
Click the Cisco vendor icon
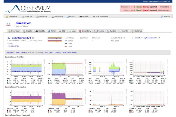(9, 24)
